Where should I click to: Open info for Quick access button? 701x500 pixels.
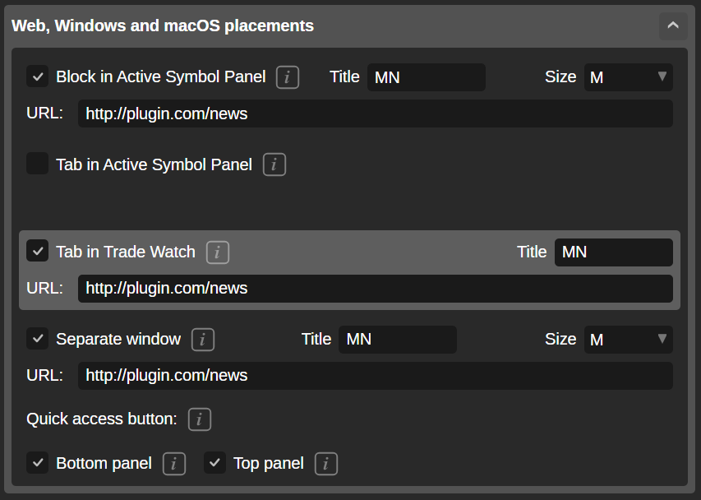199,419
